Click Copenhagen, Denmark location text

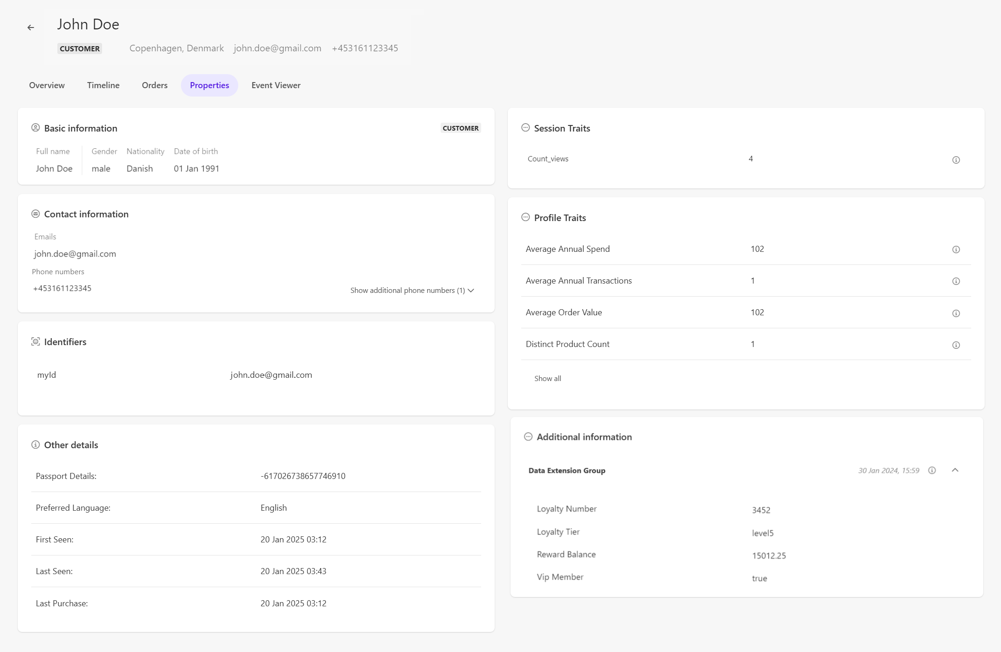coord(177,48)
